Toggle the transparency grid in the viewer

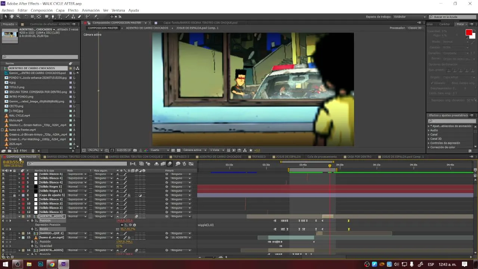point(179,150)
